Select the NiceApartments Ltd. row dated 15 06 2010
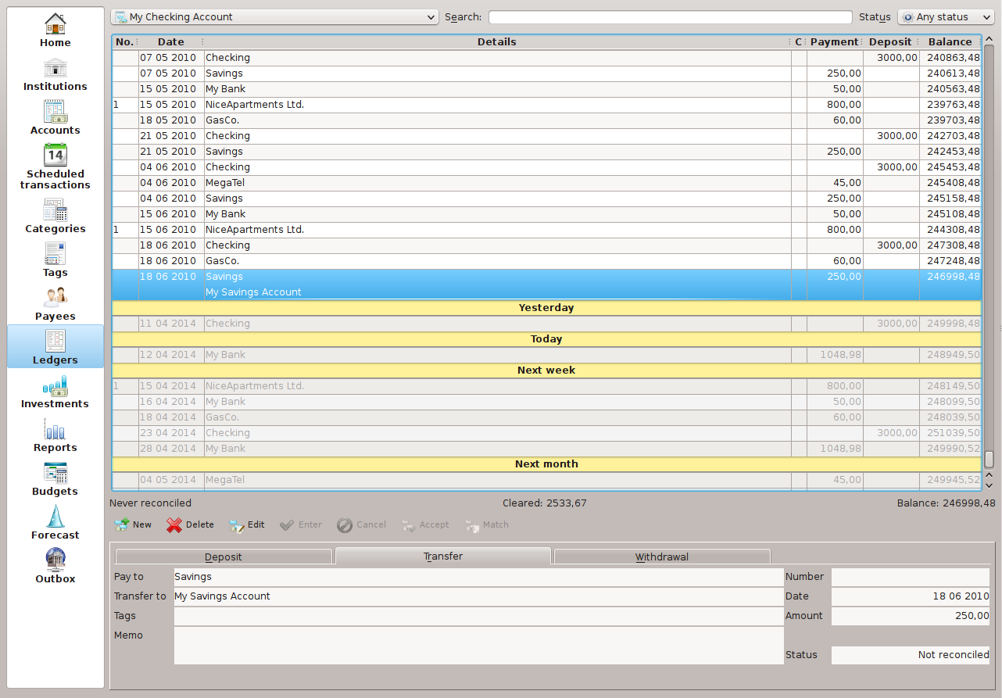1002x698 pixels. (547, 230)
